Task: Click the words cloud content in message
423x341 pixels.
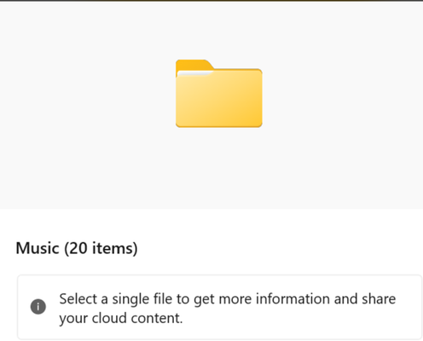Action: click(137, 318)
